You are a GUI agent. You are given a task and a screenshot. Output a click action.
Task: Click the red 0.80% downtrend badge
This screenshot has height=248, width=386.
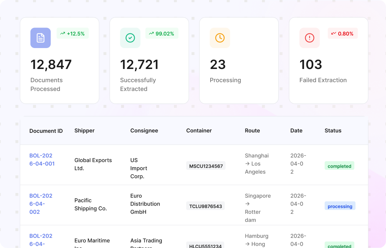[x=342, y=33]
